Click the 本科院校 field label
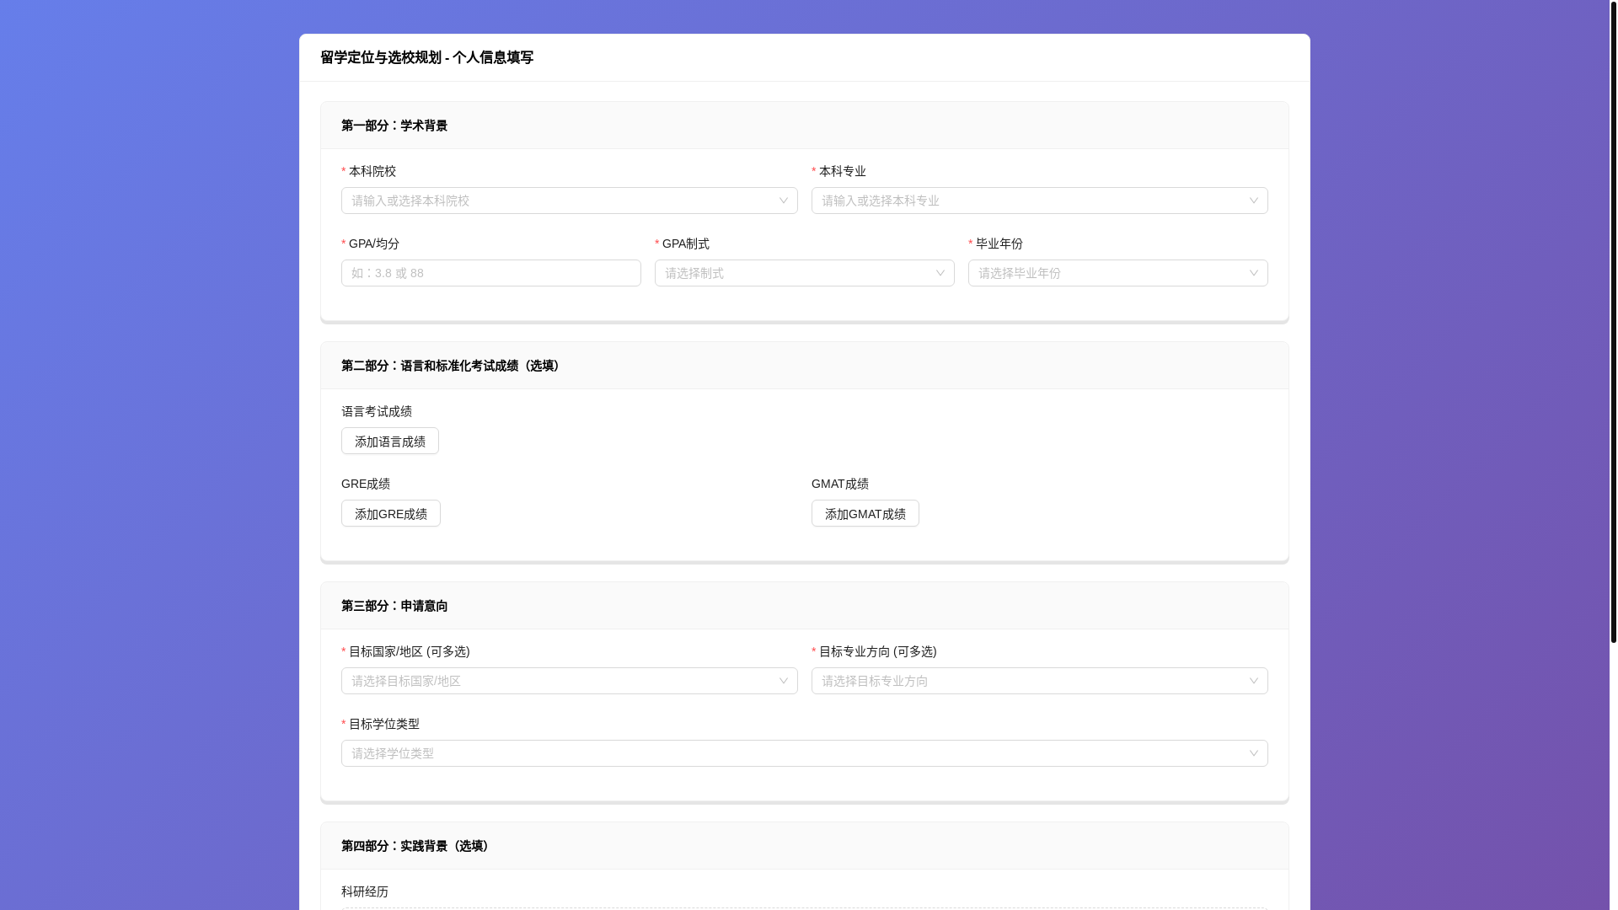This screenshot has height=910, width=1618. point(372,171)
